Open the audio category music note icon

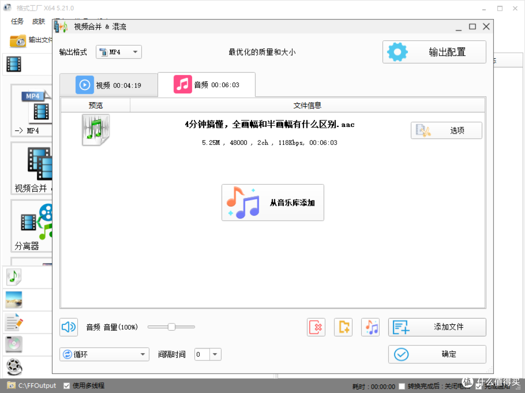tap(14, 277)
